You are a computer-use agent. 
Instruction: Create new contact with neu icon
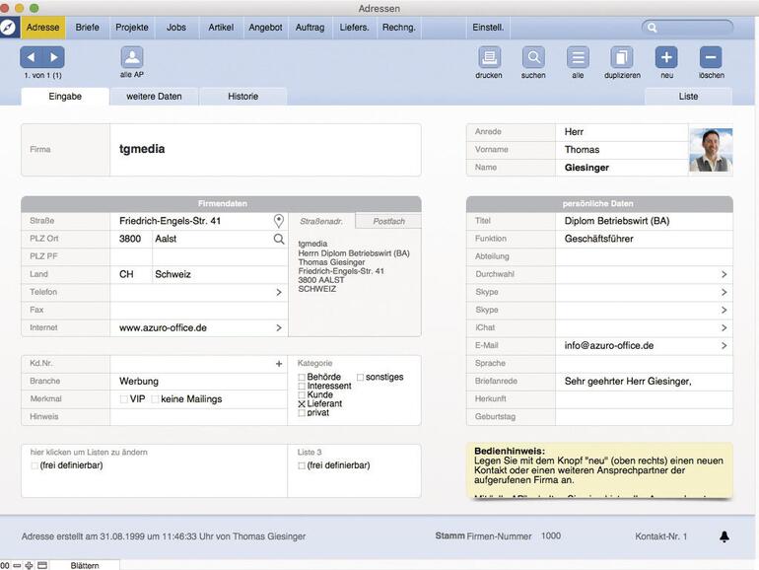(666, 57)
